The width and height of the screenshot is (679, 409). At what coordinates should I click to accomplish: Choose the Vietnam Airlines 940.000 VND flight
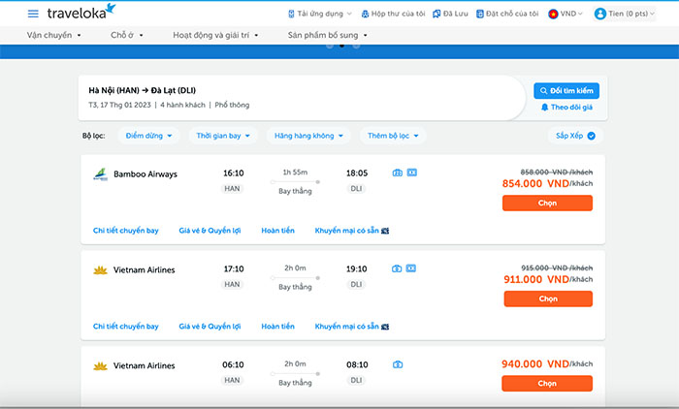(547, 384)
